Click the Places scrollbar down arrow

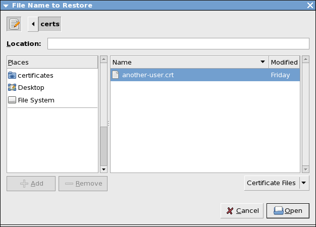104,169
